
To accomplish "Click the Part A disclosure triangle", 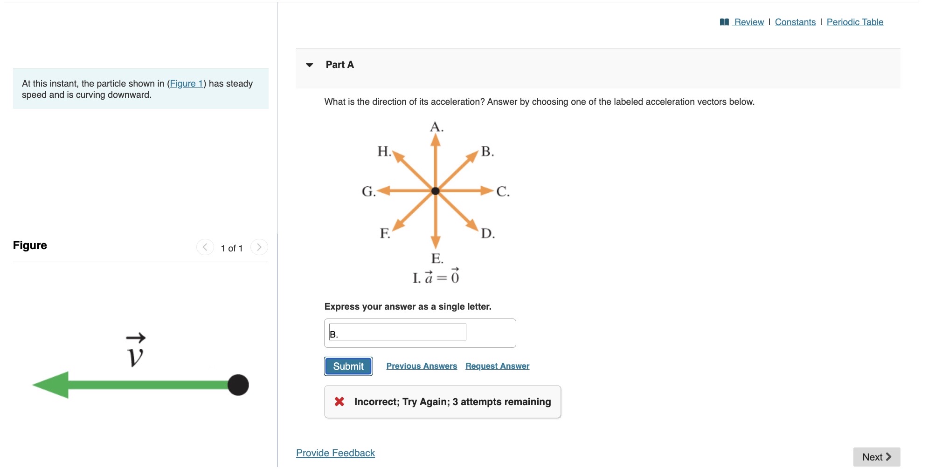I will [310, 65].
